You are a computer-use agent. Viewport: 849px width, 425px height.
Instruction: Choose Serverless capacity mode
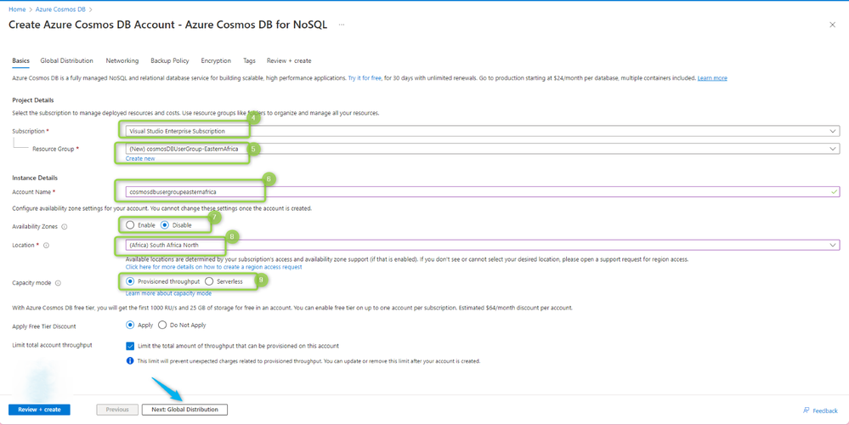point(209,281)
